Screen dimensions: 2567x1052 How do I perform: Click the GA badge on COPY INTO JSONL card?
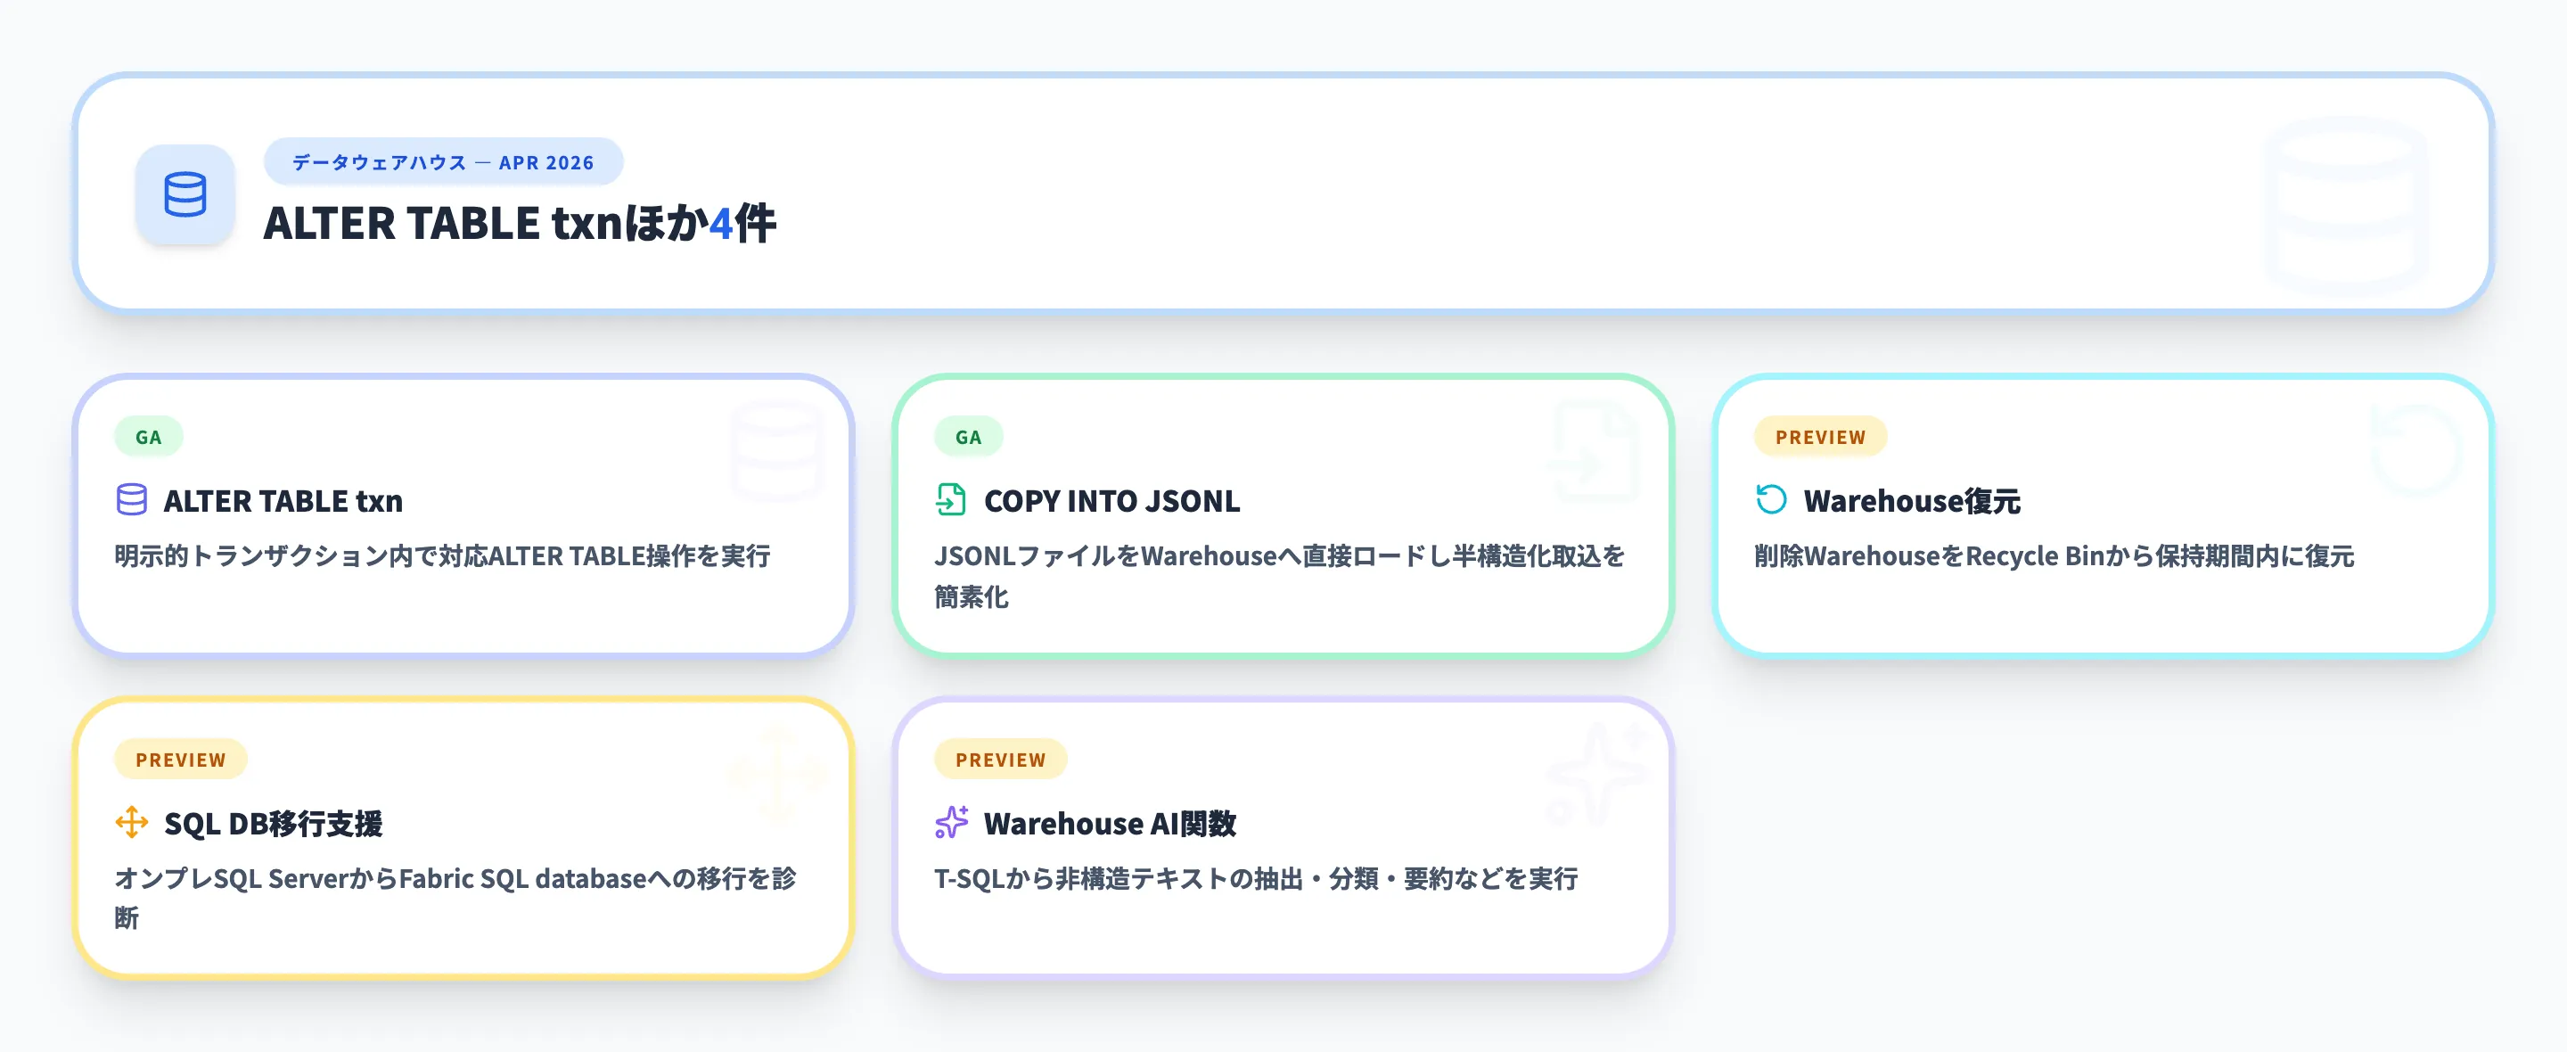click(x=969, y=437)
